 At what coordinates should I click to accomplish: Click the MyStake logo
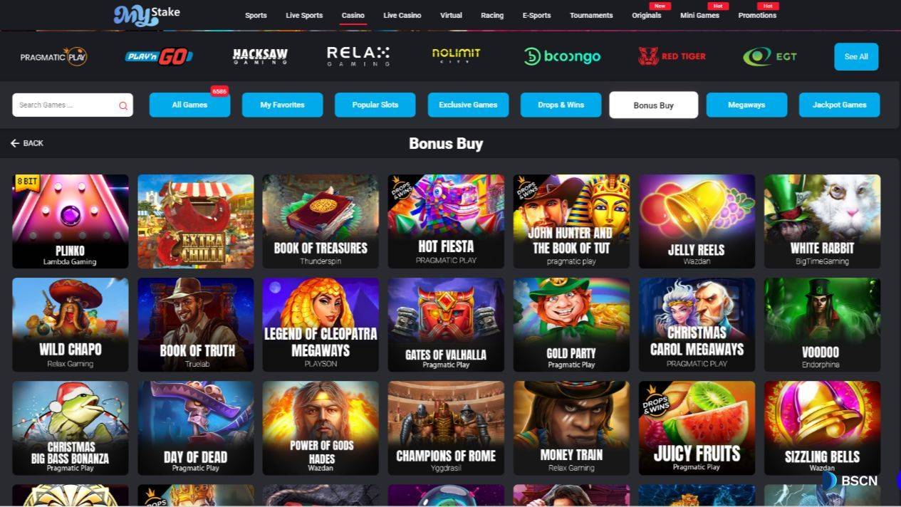pyautogui.click(x=147, y=14)
